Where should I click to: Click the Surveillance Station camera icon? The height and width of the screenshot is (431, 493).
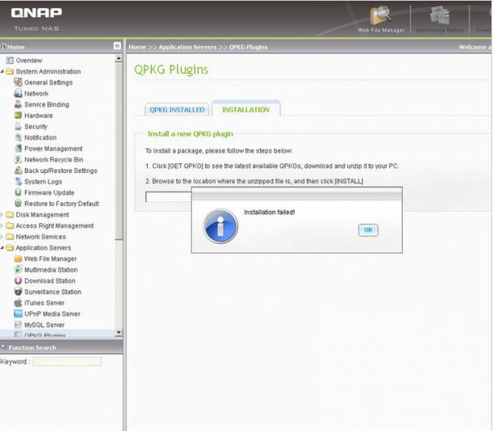(18, 291)
